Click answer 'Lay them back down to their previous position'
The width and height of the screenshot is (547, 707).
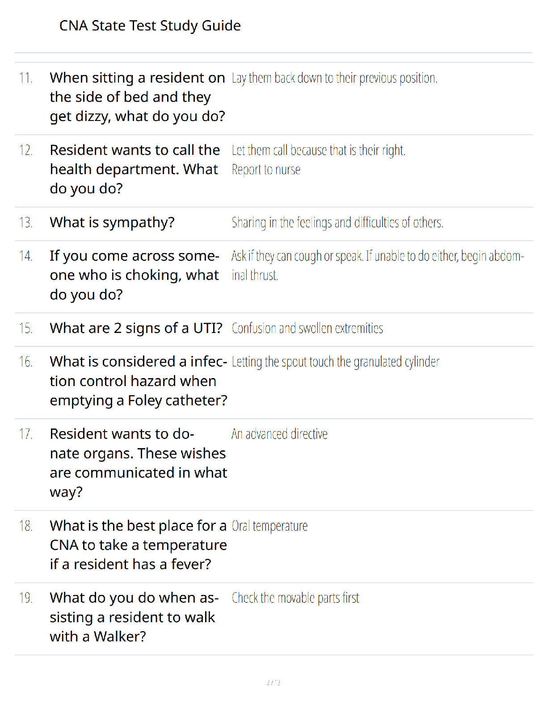(334, 78)
